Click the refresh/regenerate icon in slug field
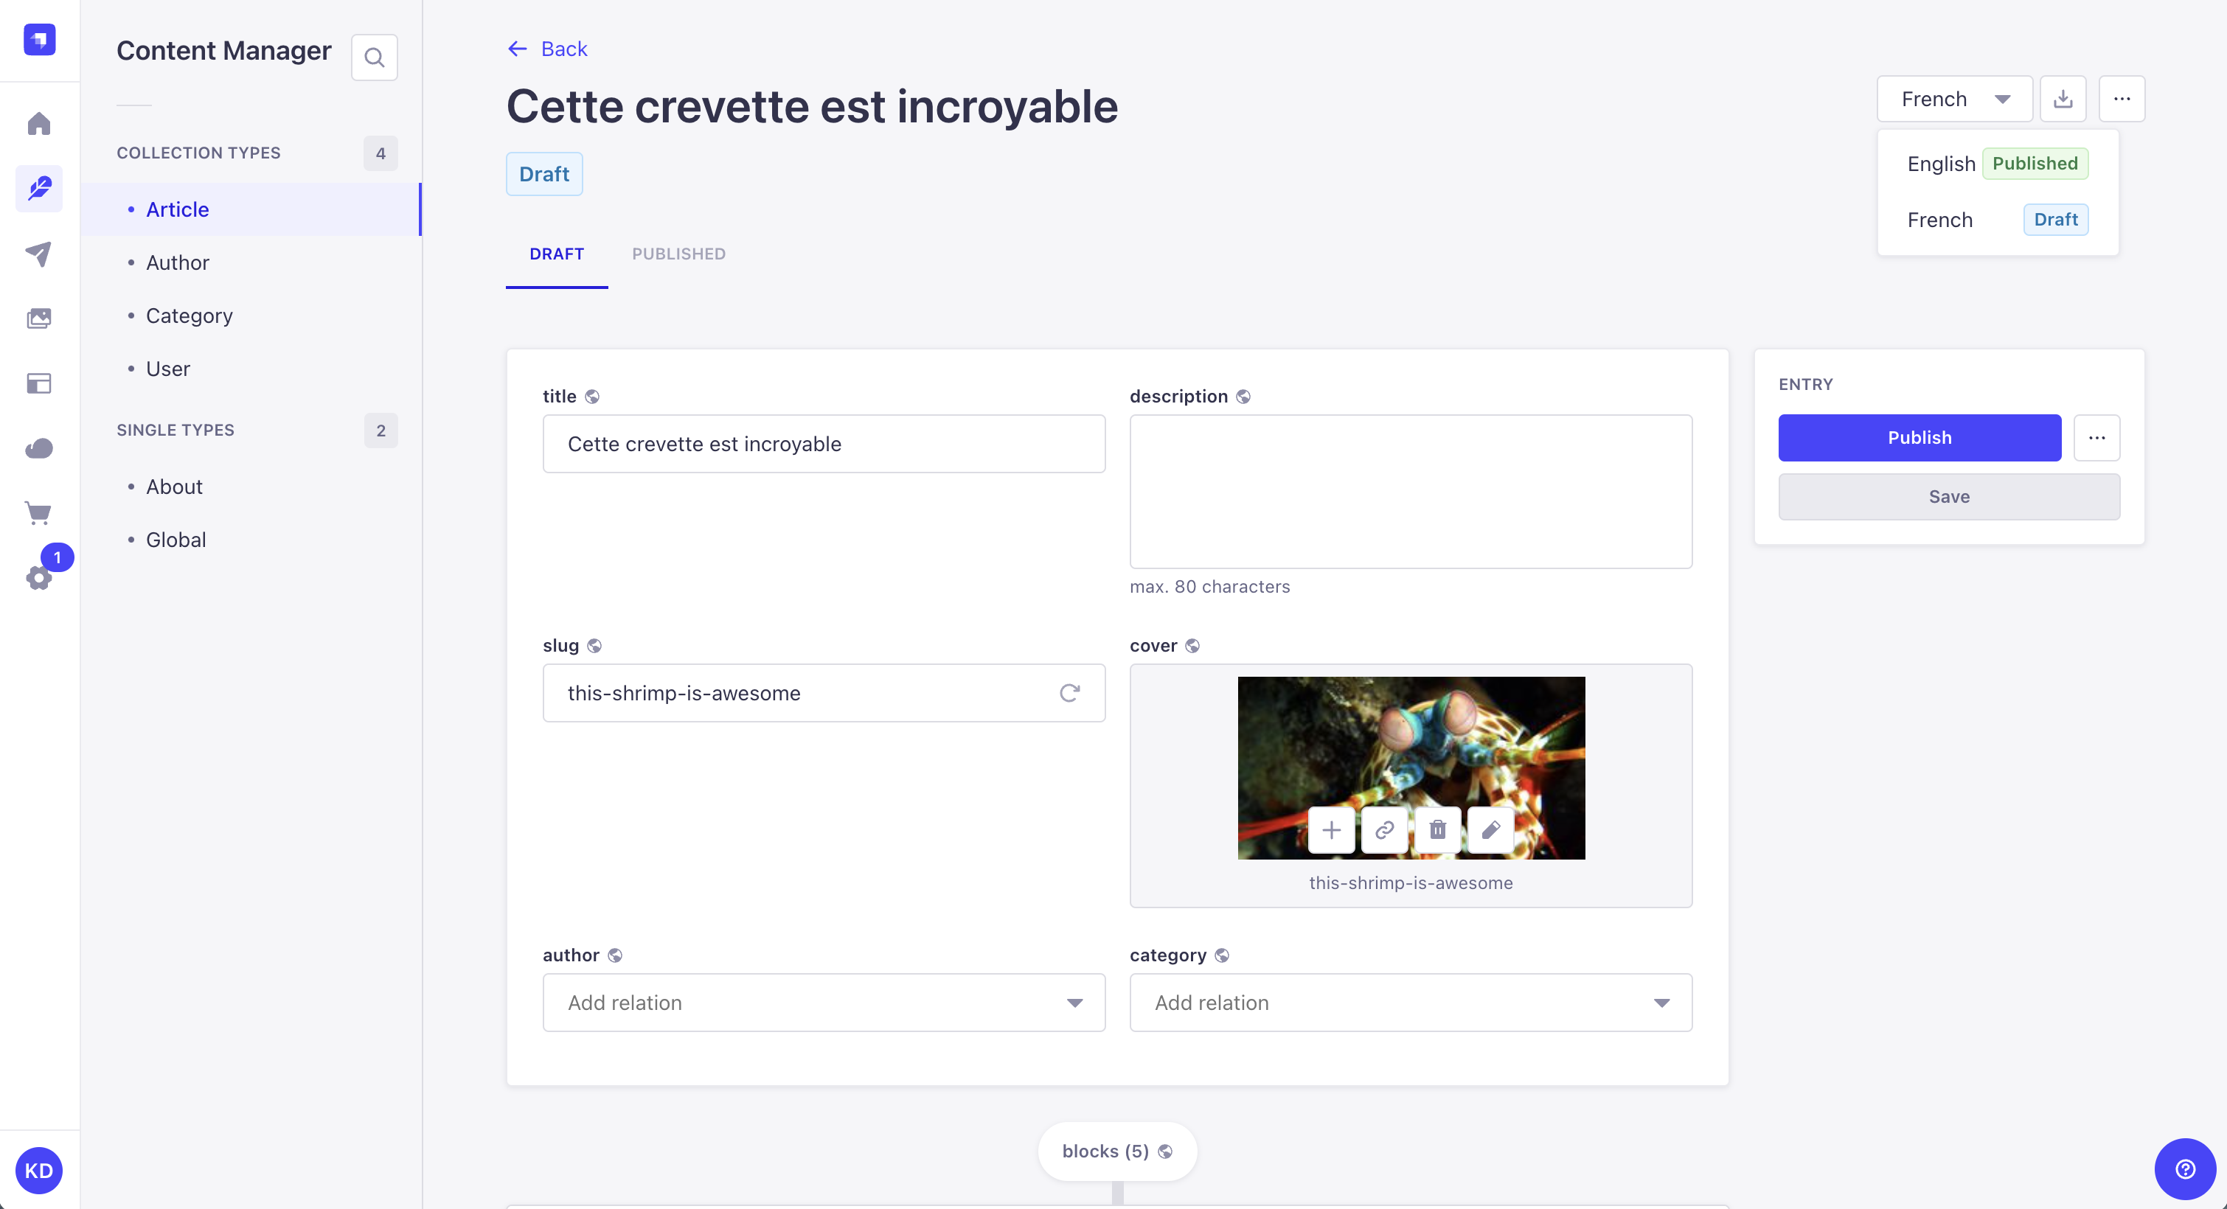 1071,692
